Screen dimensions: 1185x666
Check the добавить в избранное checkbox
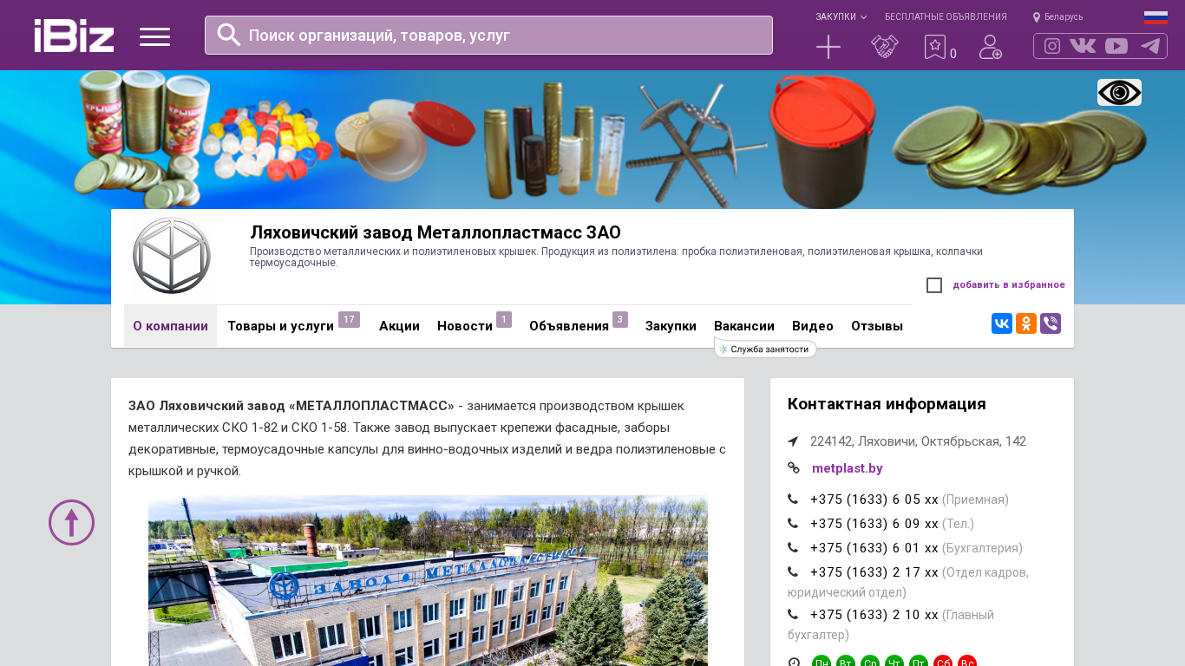click(934, 285)
